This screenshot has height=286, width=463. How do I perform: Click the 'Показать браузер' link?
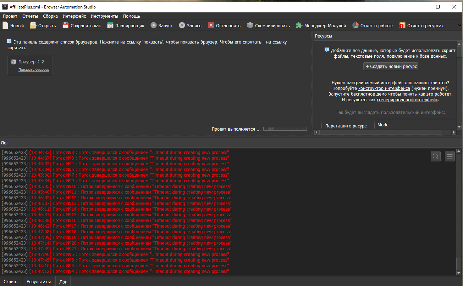pyautogui.click(x=34, y=70)
